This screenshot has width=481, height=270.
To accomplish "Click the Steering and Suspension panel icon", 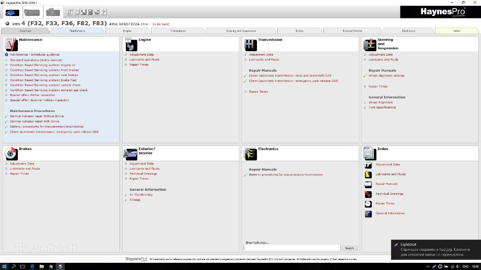I will [x=370, y=44].
